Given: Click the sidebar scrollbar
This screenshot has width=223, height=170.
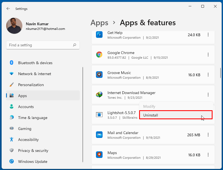Looking at the screenshot, I should click(x=83, y=115).
